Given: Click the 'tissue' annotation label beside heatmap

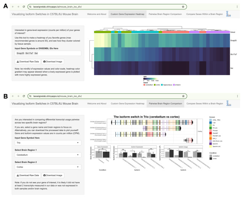Looking at the screenshot, I should [x=233, y=32].
